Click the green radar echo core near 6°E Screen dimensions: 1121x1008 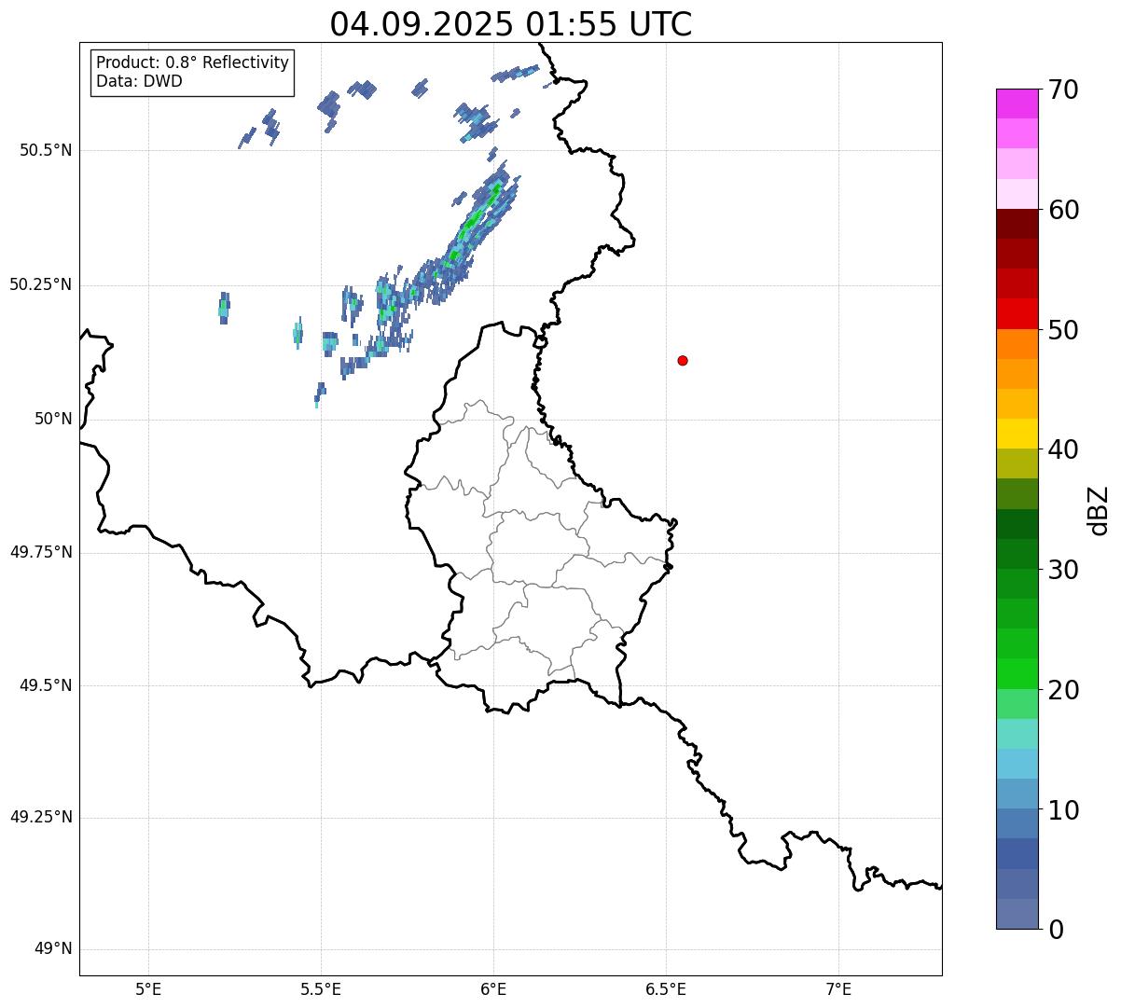point(474,221)
